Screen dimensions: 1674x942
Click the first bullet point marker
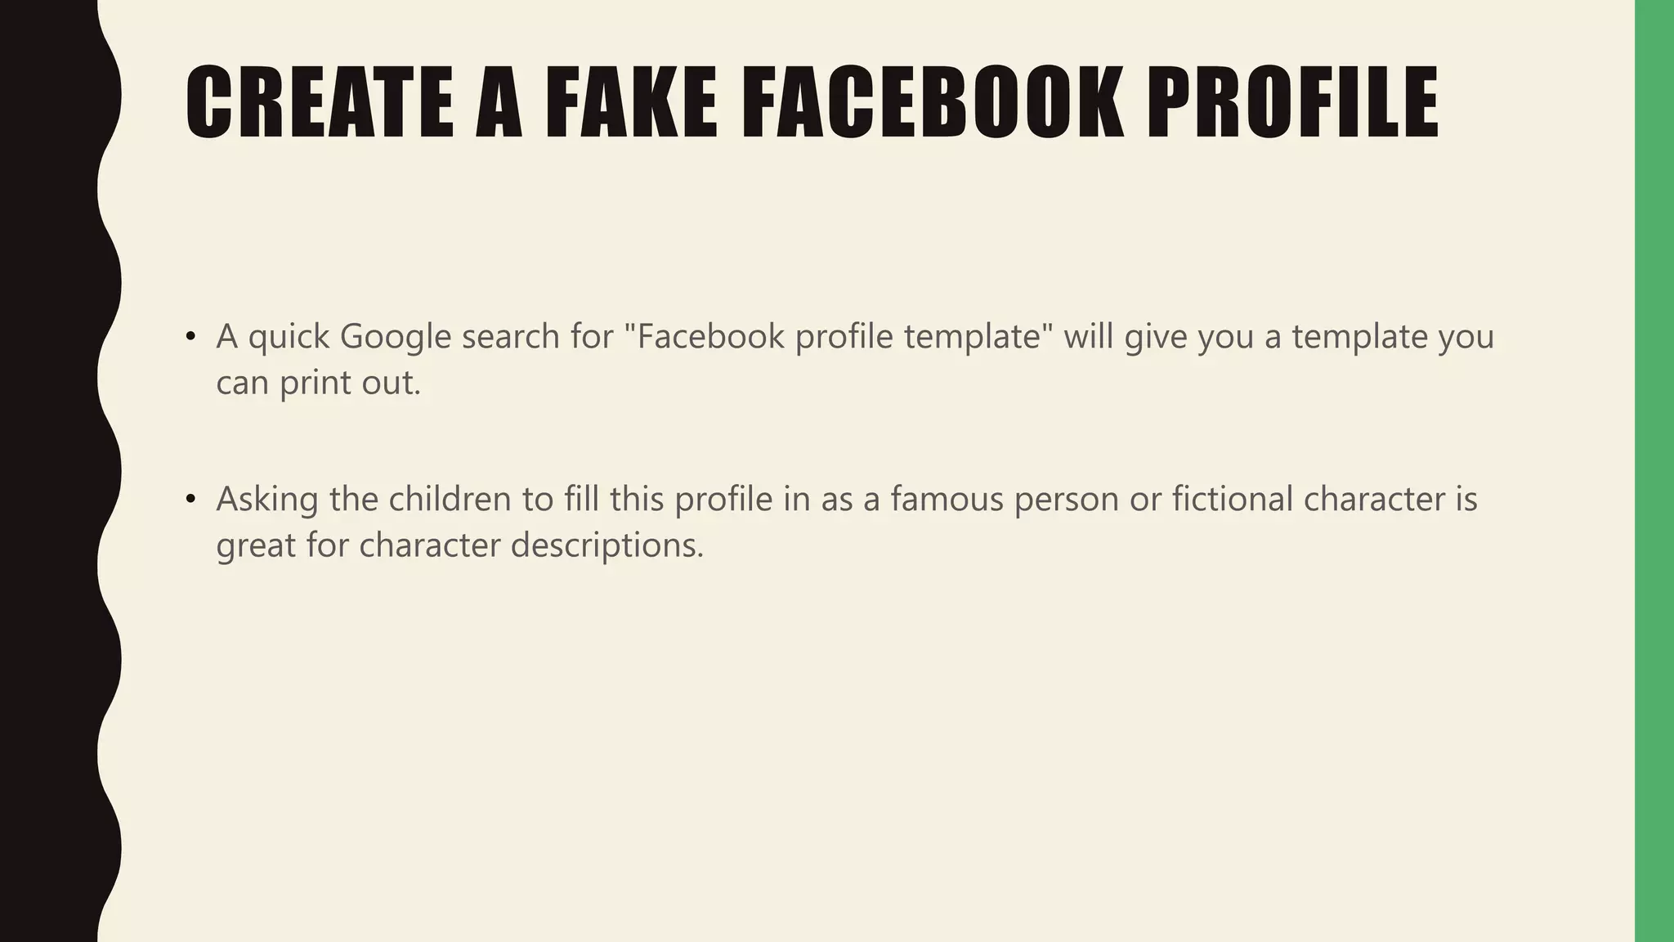point(190,336)
